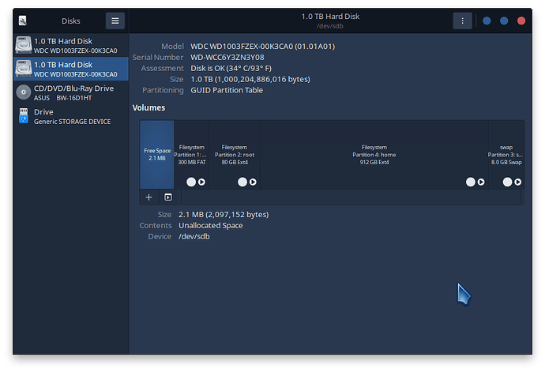545x372 pixels.
Task: Click the circle indicator on Partition 2 root
Action: coord(242,182)
